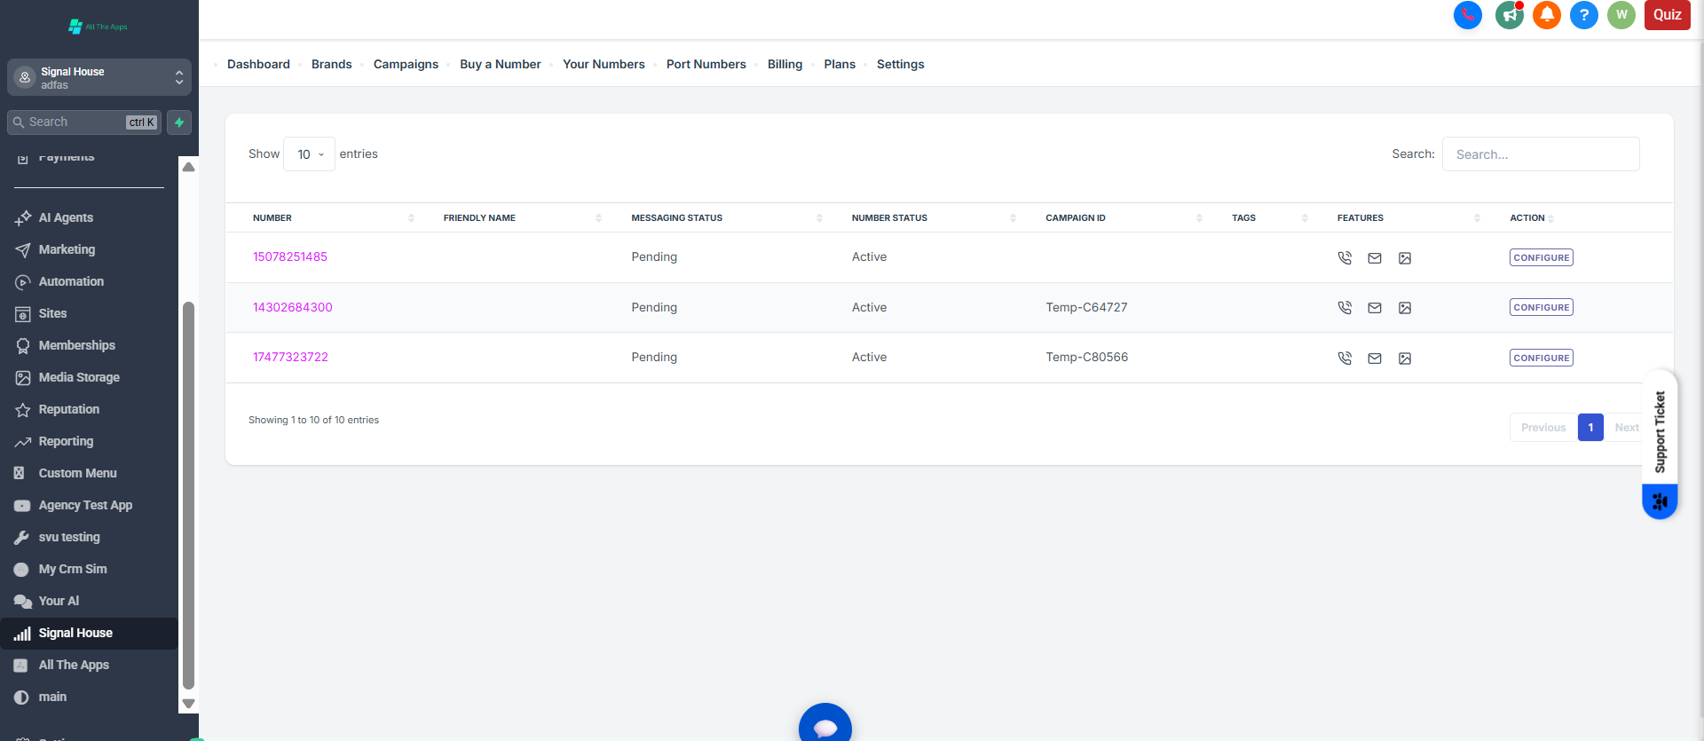This screenshot has width=1704, height=741.
Task: Click the voice feature icon for 15078251485
Action: coord(1345,258)
